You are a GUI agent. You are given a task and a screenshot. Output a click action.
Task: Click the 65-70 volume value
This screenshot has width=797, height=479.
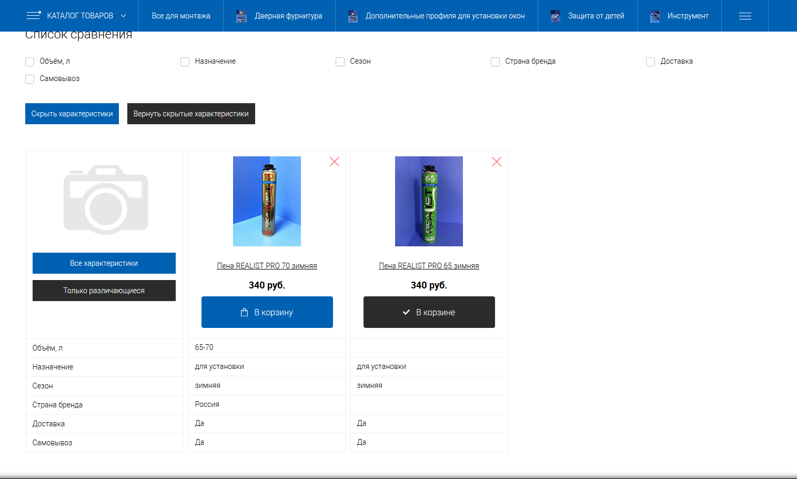point(204,347)
